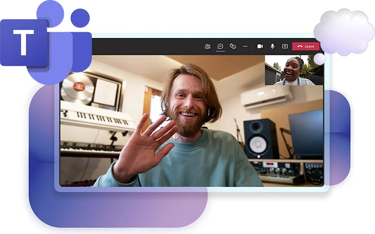Expand the More actions ellipsis menu
This screenshot has height=234, width=375.
[245, 46]
